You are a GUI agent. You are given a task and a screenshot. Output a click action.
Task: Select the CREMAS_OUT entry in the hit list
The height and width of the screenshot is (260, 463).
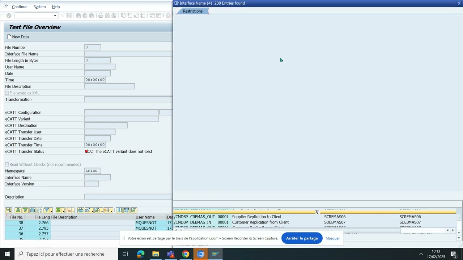point(203,217)
